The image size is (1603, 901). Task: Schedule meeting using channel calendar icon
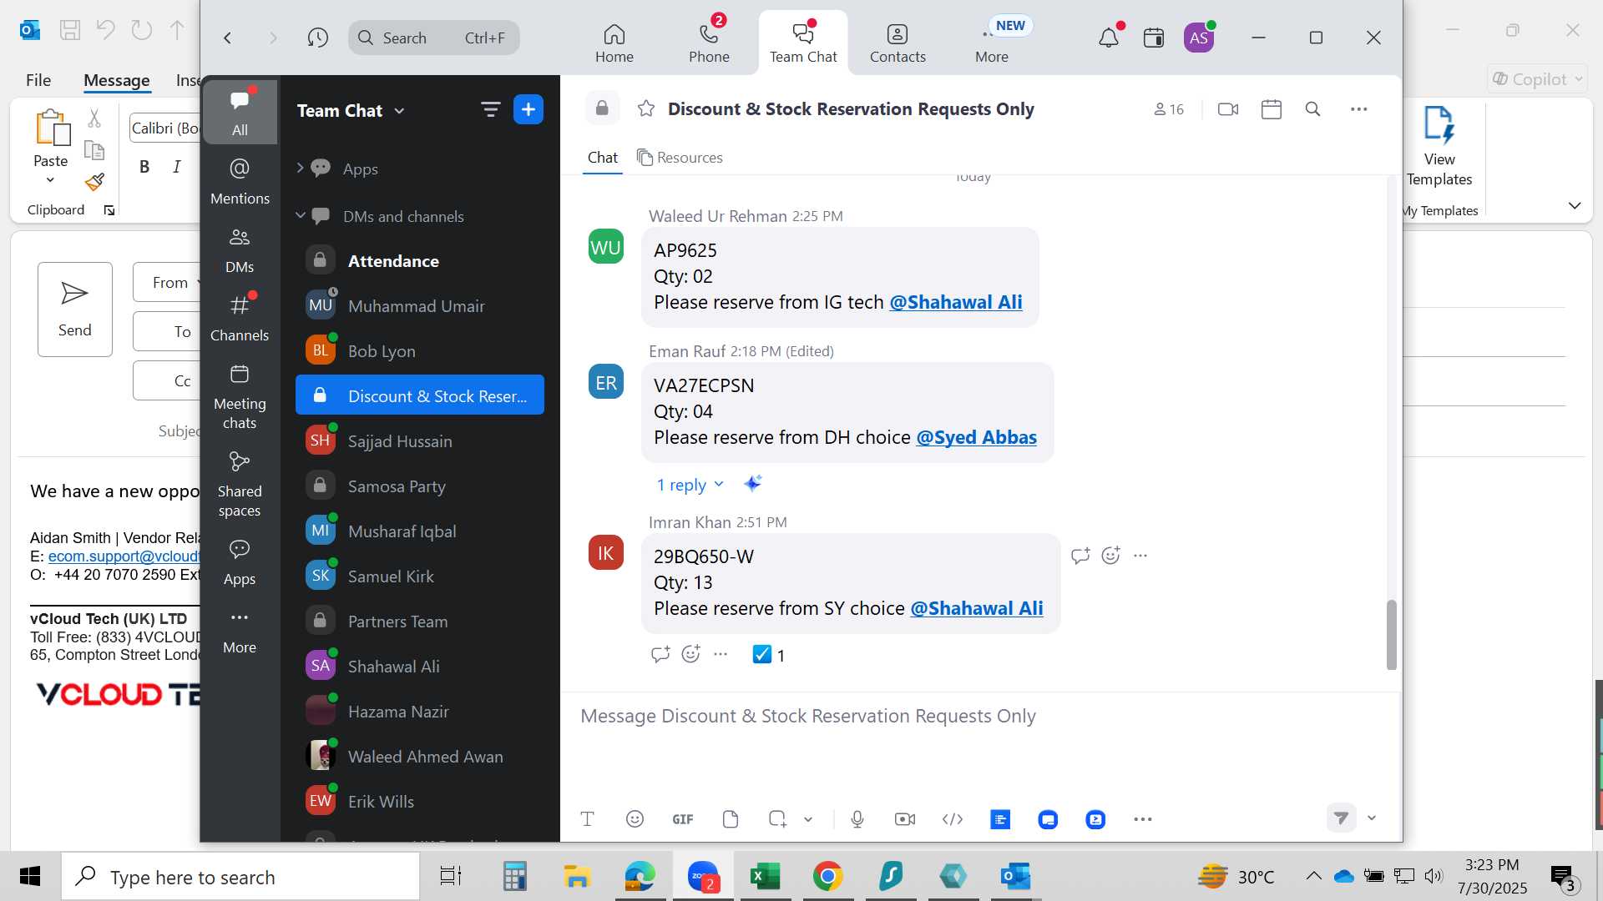tap(1272, 109)
